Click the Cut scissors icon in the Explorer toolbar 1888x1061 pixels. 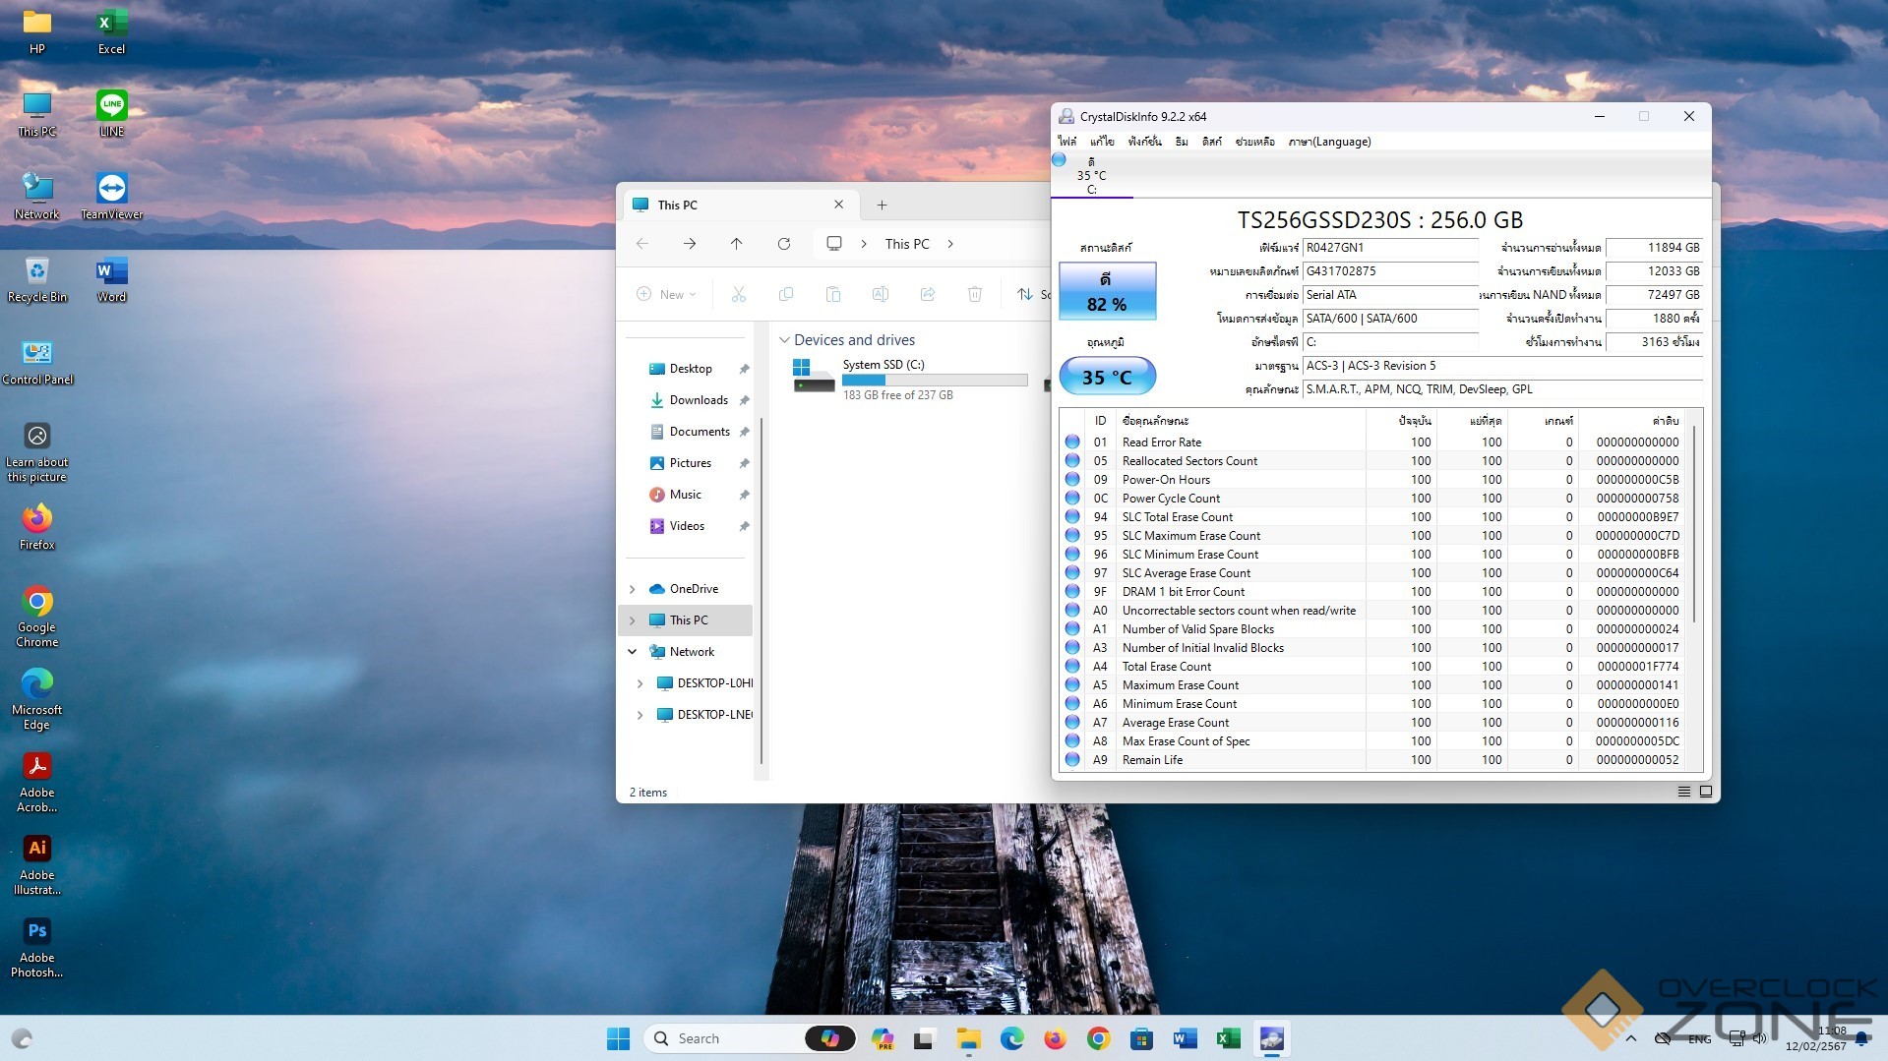coord(739,294)
